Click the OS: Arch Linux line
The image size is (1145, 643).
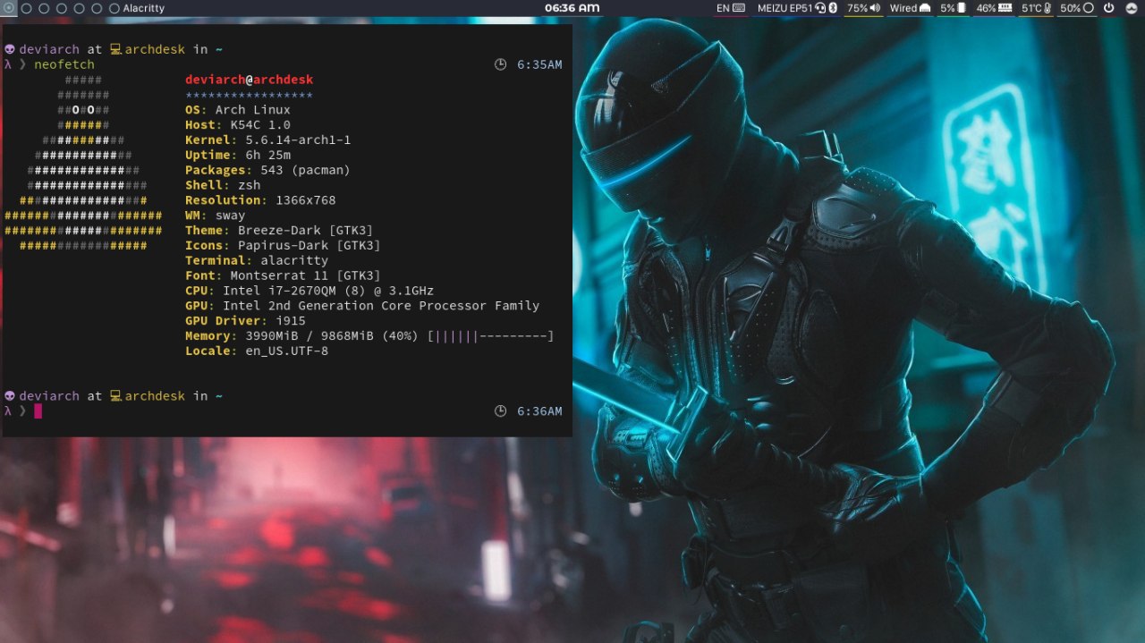click(x=238, y=110)
